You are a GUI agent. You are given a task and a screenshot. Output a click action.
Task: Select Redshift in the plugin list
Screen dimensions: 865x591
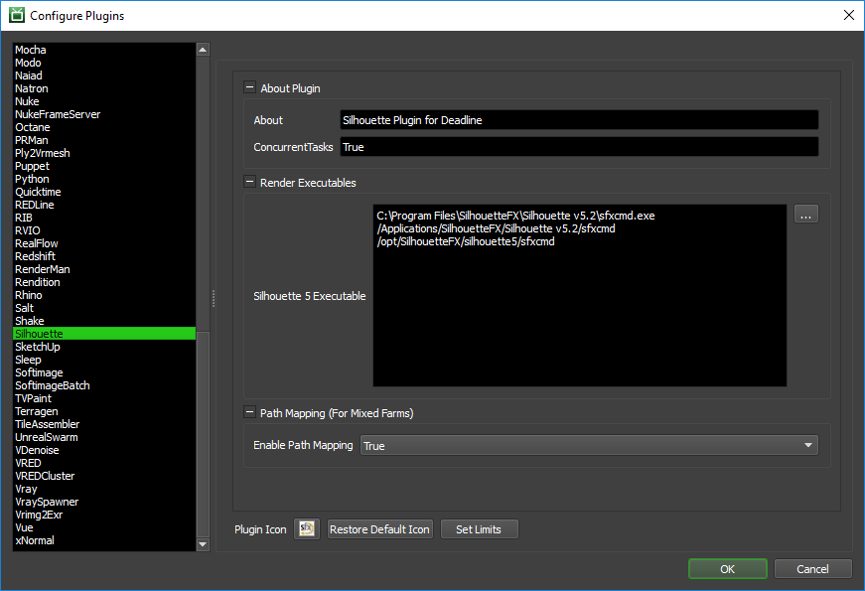pyautogui.click(x=104, y=256)
